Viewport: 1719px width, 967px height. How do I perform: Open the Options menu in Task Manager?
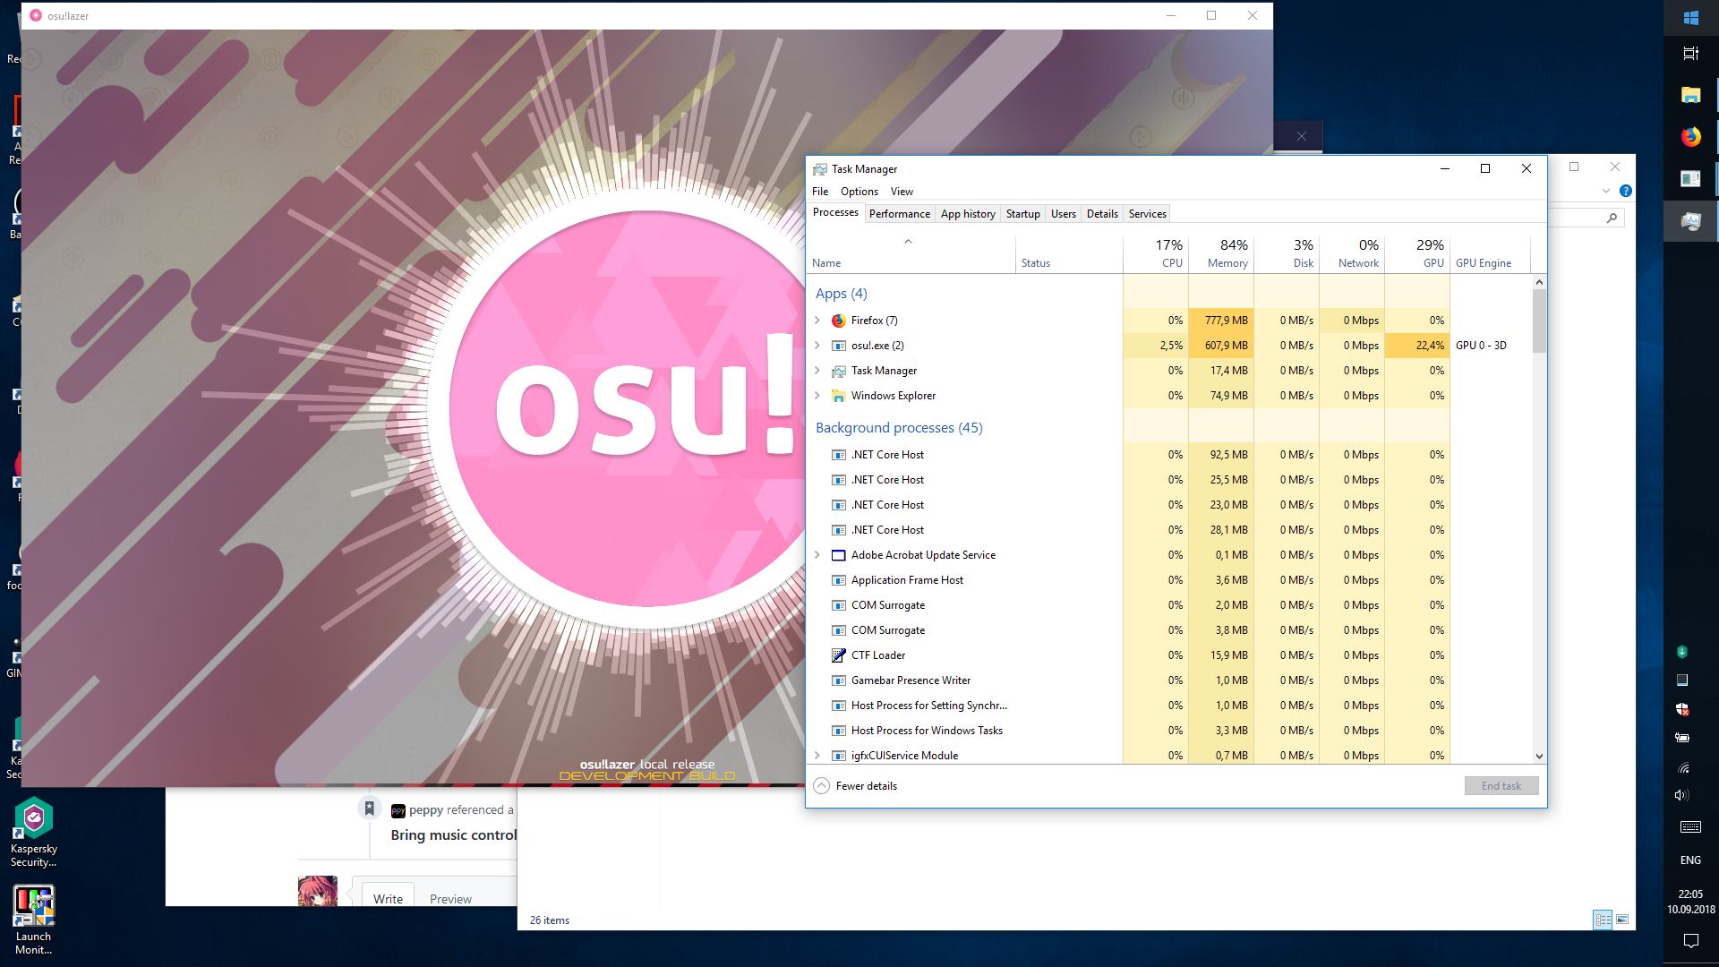point(859,192)
